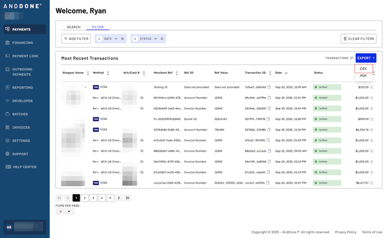Open the Items Per Page dropdown

coord(64,211)
